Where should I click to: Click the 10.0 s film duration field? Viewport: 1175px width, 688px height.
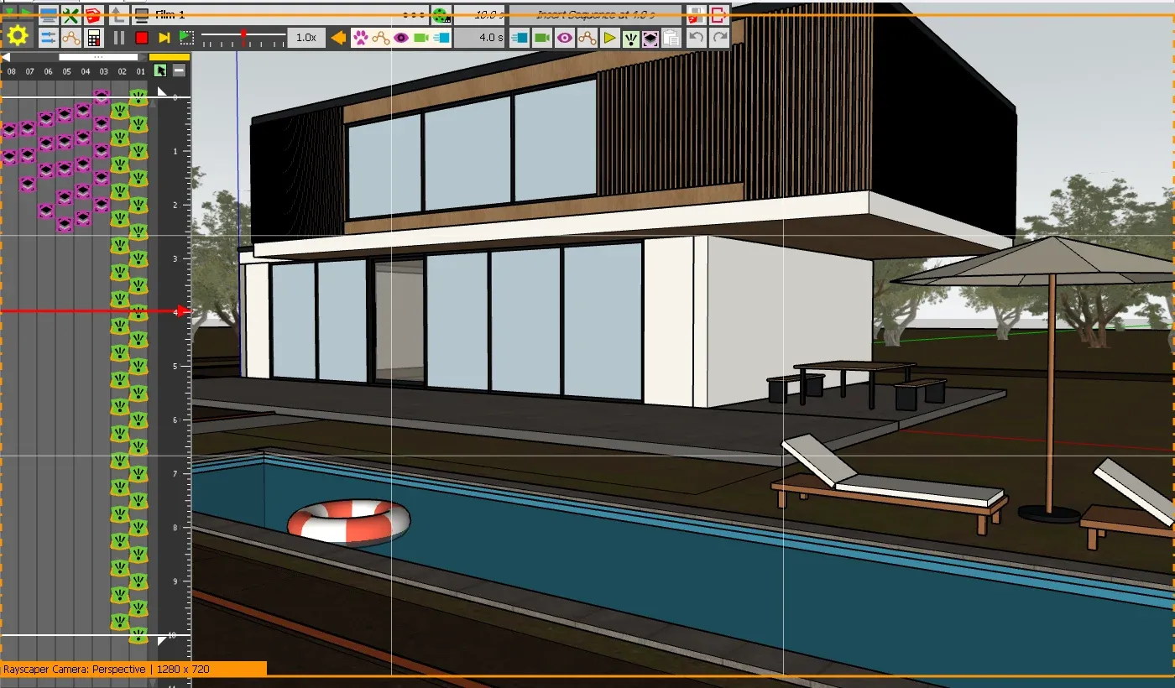tap(478, 15)
